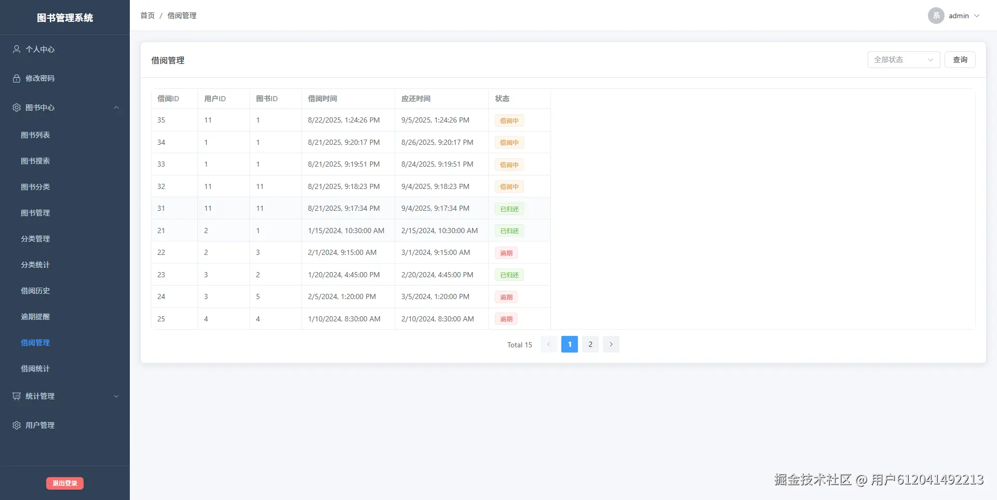
Task: Go to next page arrow
Action: pos(611,344)
